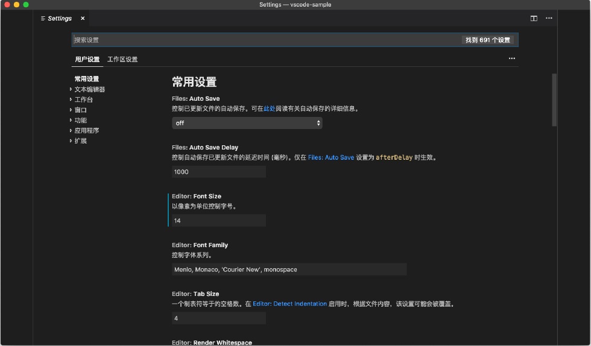The image size is (591, 346).
Task: Click the Tab Size 4 field
Action: (218, 318)
